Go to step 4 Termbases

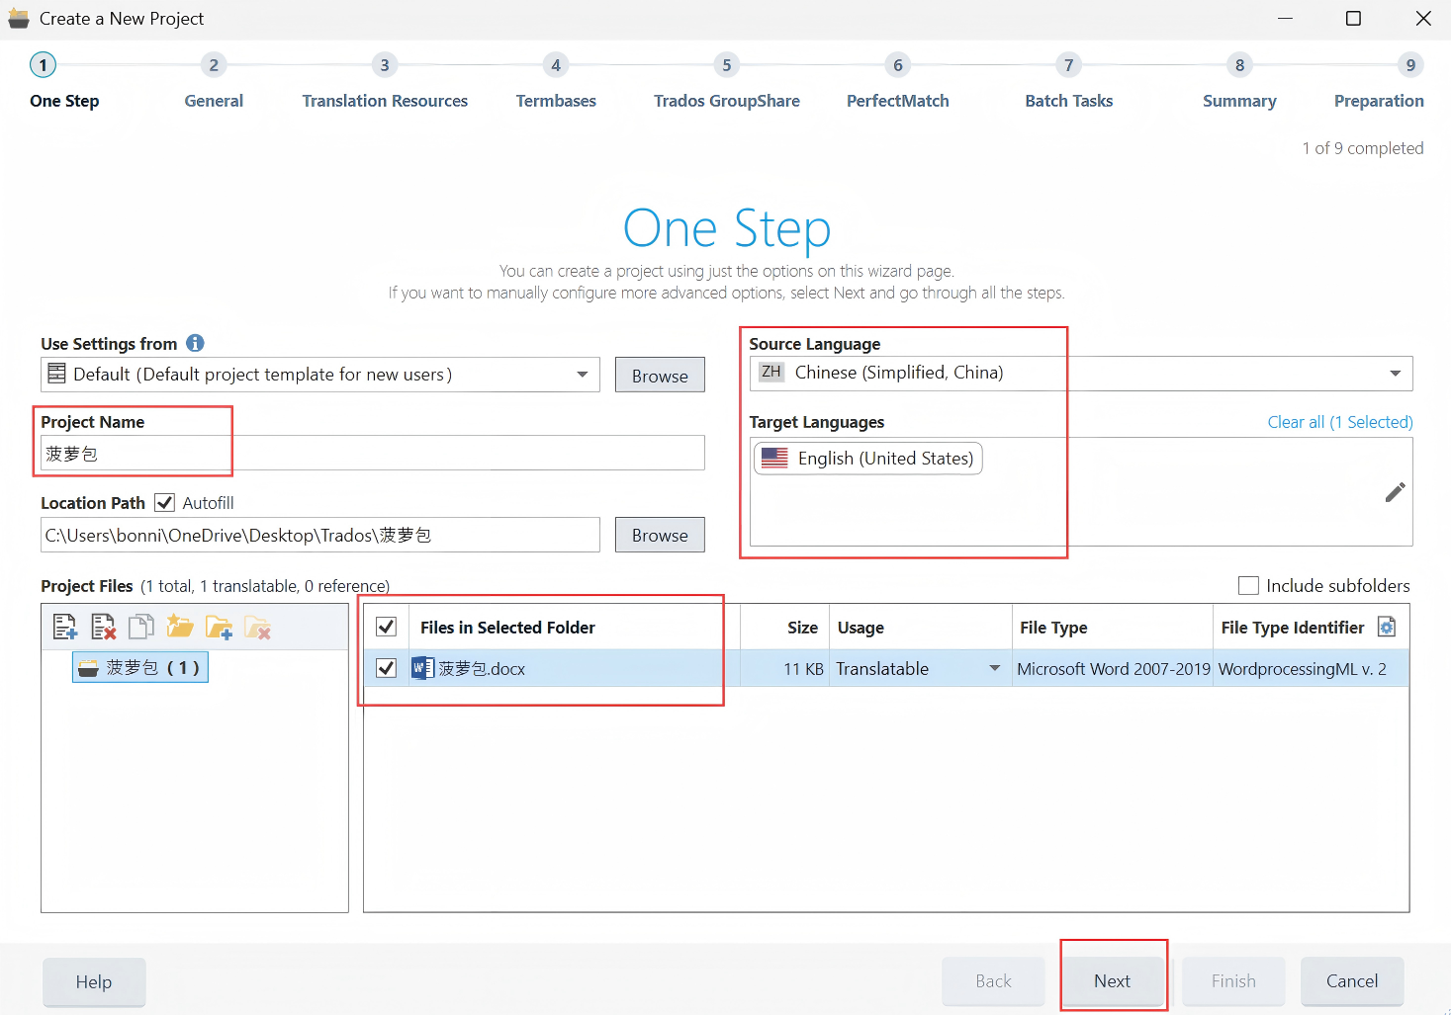pos(556,81)
